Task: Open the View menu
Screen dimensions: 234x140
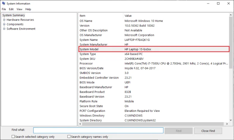Action: [19, 9]
